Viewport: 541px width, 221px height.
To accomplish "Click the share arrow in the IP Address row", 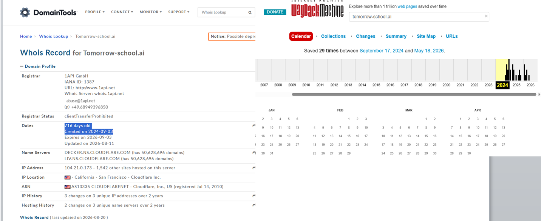I will pyautogui.click(x=254, y=168).
